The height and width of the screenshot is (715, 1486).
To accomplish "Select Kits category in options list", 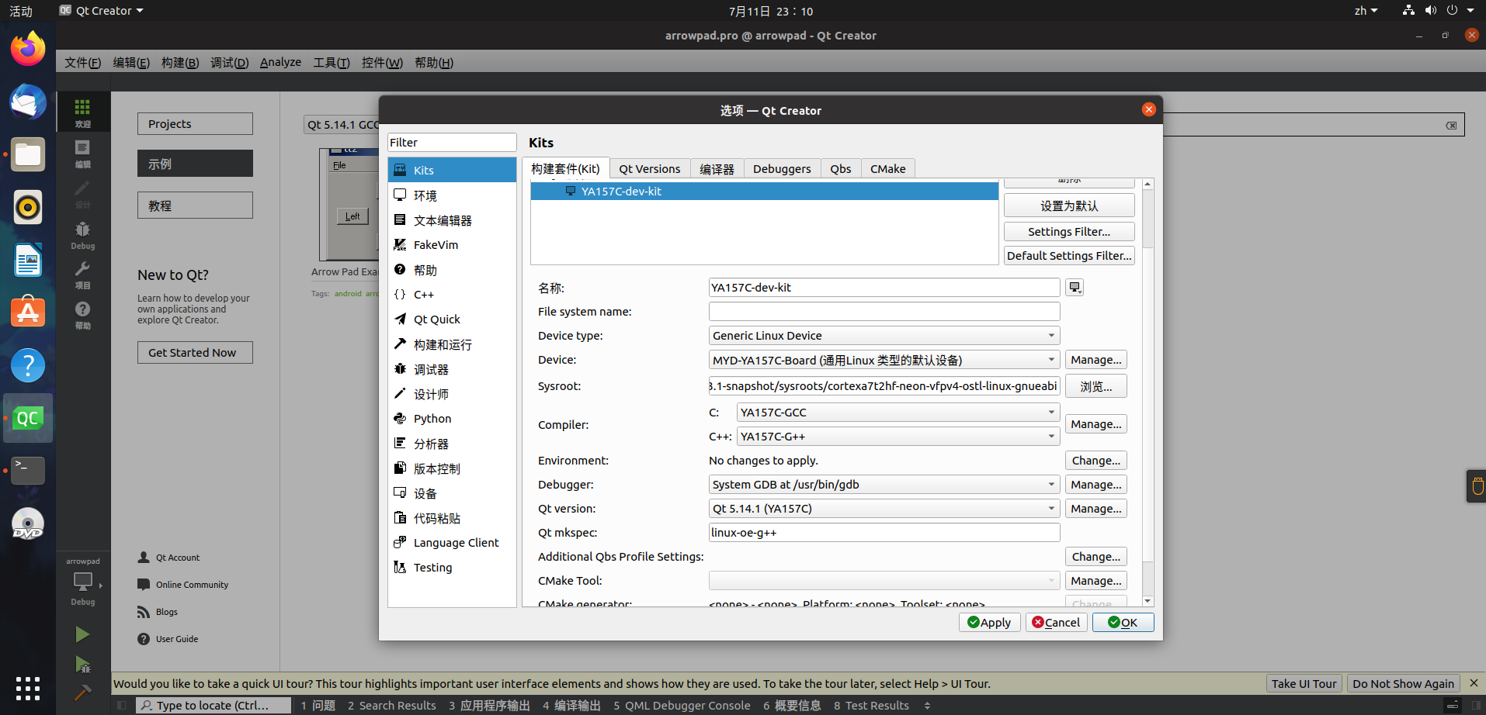I will point(452,170).
